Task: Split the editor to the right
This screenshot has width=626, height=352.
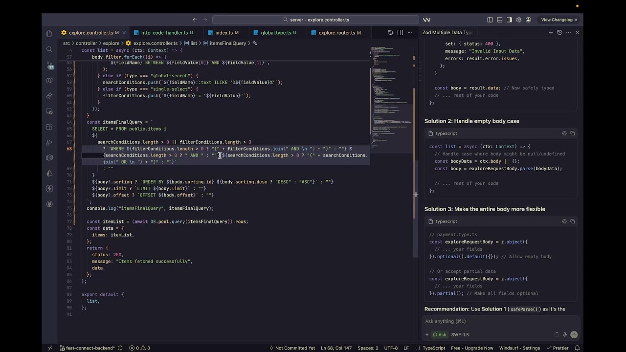Action: 400,33
